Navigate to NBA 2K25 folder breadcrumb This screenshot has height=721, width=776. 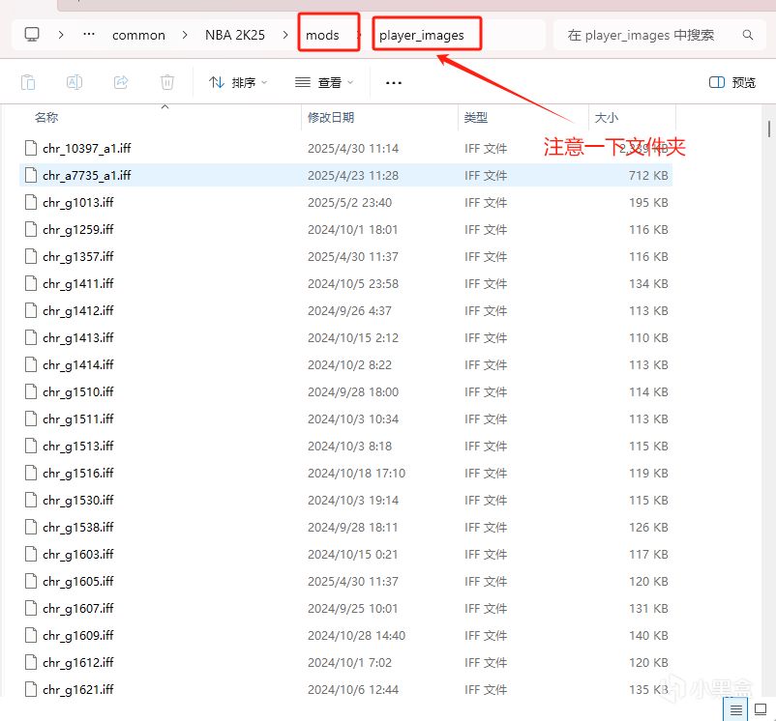[x=235, y=35]
